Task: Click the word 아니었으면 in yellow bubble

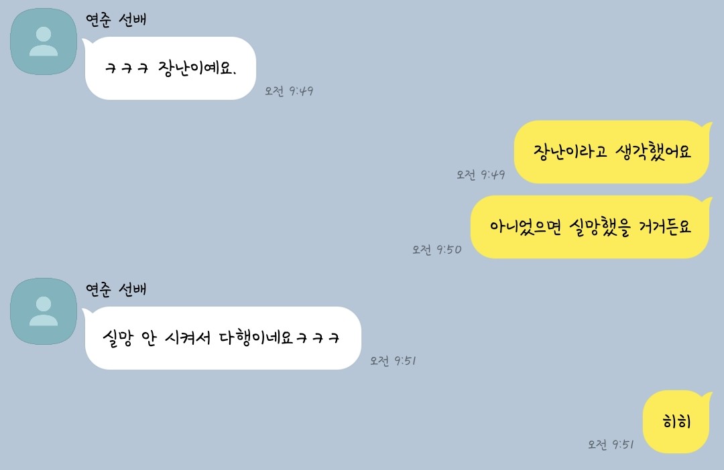Action: (x=526, y=226)
